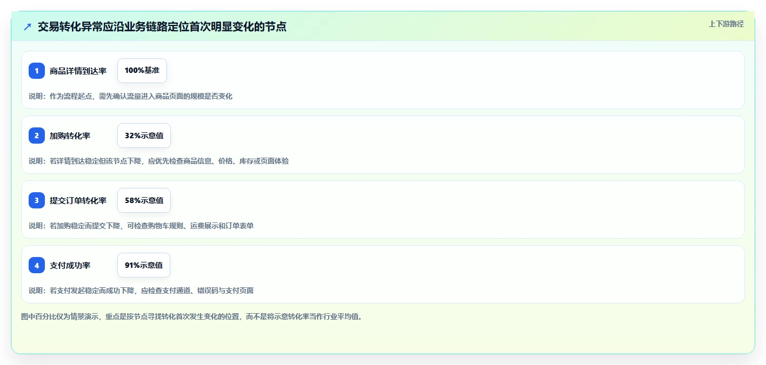Click the 提交订单转化率 label
766x365 pixels.
(78, 200)
